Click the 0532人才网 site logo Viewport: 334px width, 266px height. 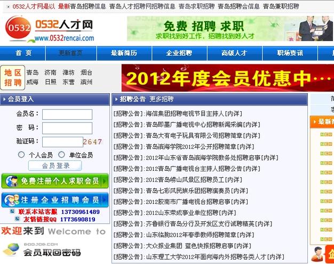click(x=51, y=29)
